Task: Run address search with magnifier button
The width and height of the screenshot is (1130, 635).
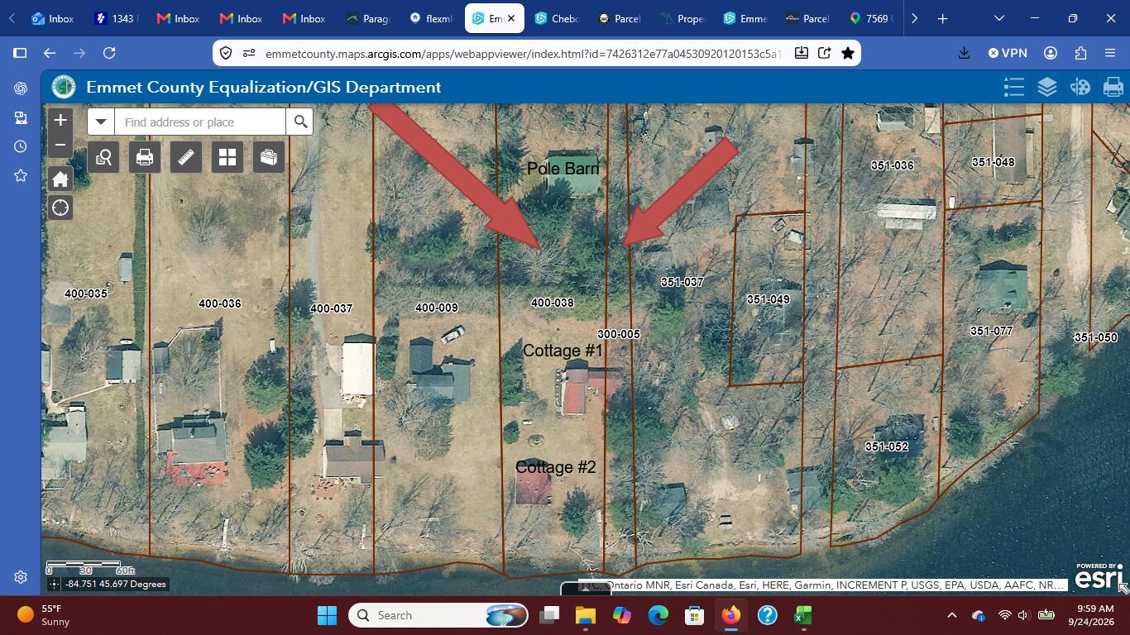Action: 300,122
